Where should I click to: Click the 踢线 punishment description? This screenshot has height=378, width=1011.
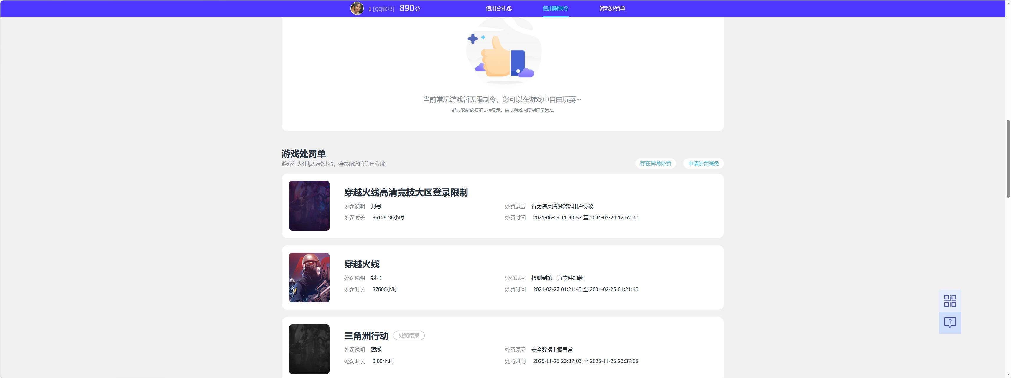point(376,350)
